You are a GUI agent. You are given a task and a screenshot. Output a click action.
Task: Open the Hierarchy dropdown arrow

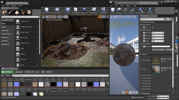click(x=154, y=11)
